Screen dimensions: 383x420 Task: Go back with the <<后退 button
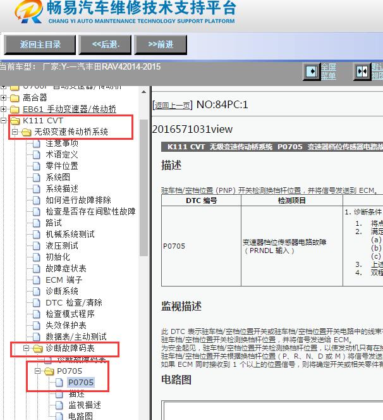pyautogui.click(x=105, y=44)
